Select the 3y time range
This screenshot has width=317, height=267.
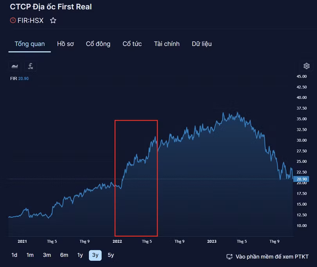point(95,255)
